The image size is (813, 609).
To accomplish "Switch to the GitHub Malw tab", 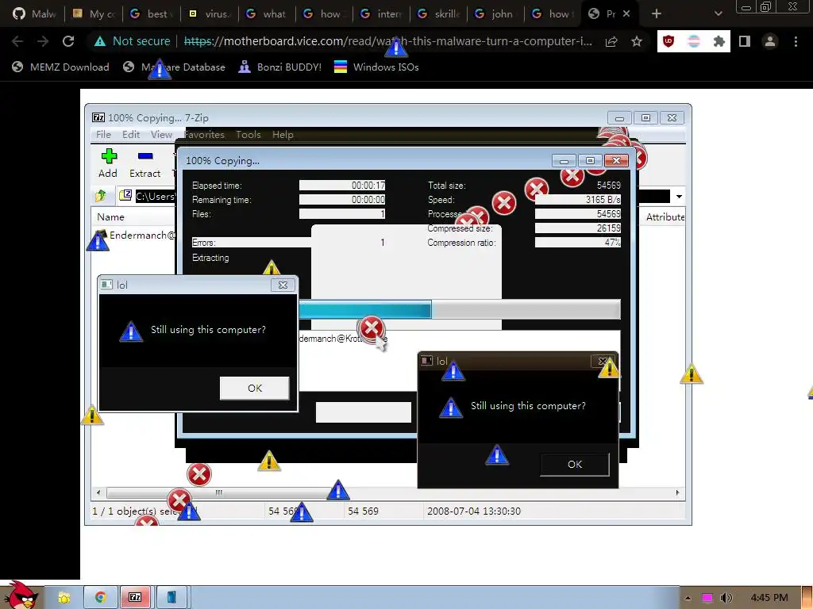I will pyautogui.click(x=34, y=14).
